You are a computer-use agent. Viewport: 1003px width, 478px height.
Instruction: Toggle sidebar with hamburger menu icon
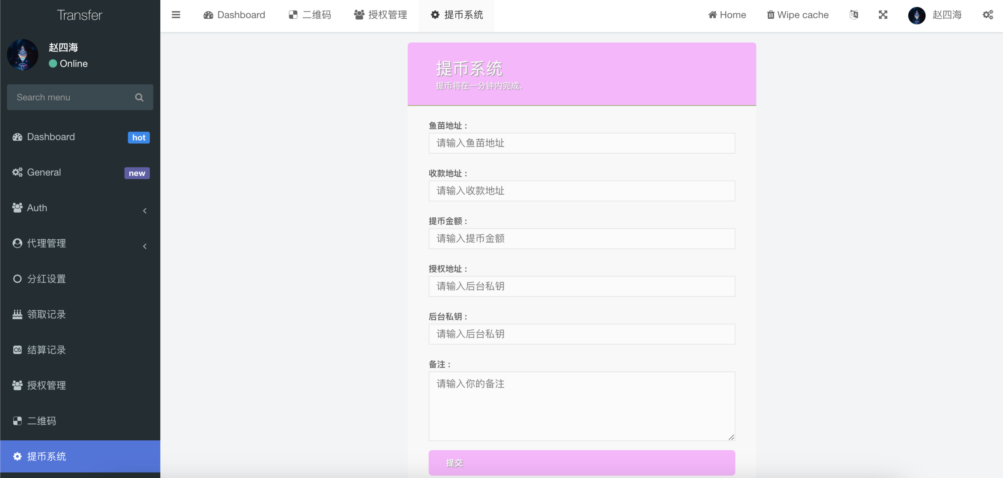pos(176,15)
